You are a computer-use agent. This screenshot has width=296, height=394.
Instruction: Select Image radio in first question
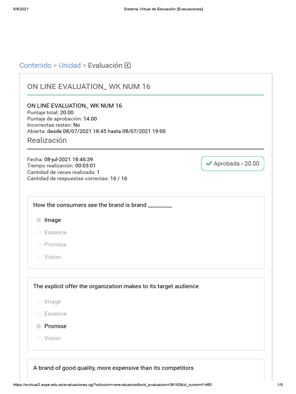[39, 220]
